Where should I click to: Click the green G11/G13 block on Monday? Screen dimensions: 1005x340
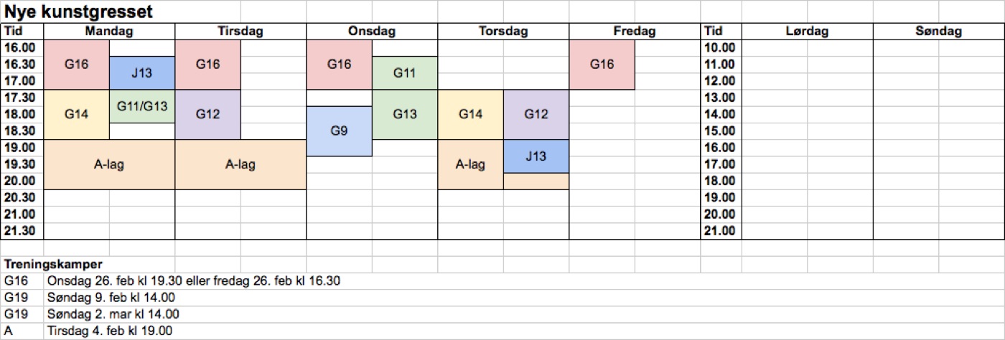point(141,107)
